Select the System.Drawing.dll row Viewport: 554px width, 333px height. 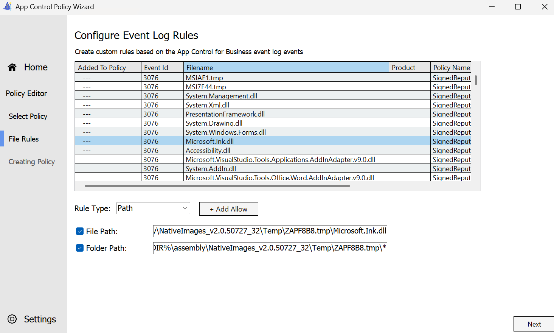[273, 123]
